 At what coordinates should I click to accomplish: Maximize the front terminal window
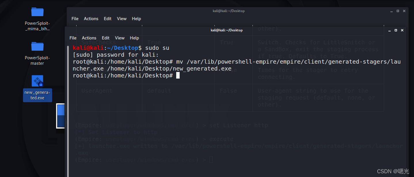396,30
